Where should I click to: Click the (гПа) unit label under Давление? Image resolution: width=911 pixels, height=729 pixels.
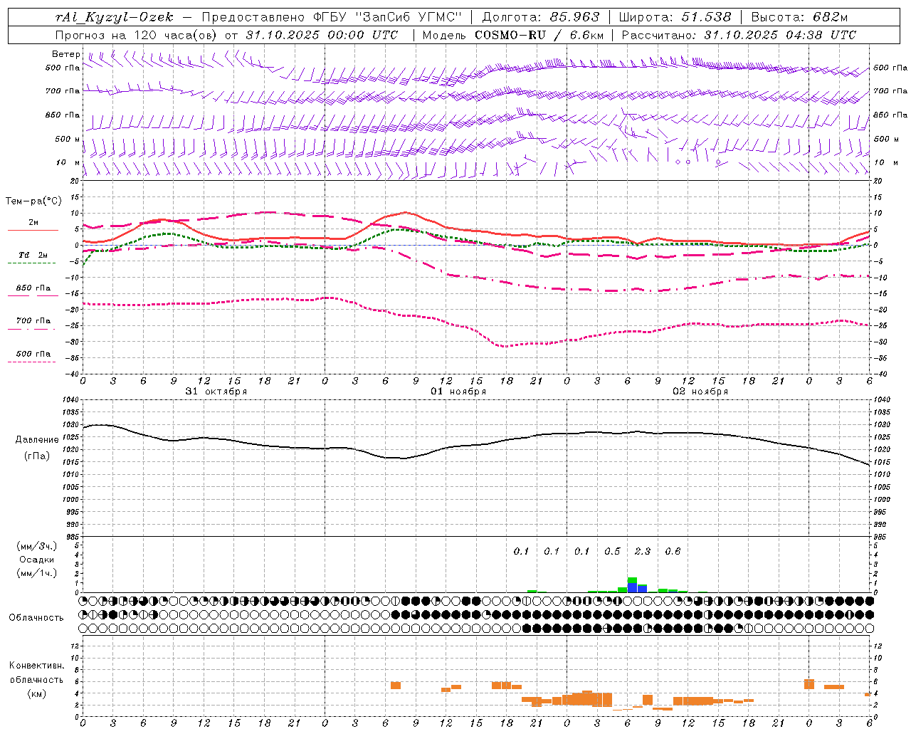coord(37,456)
